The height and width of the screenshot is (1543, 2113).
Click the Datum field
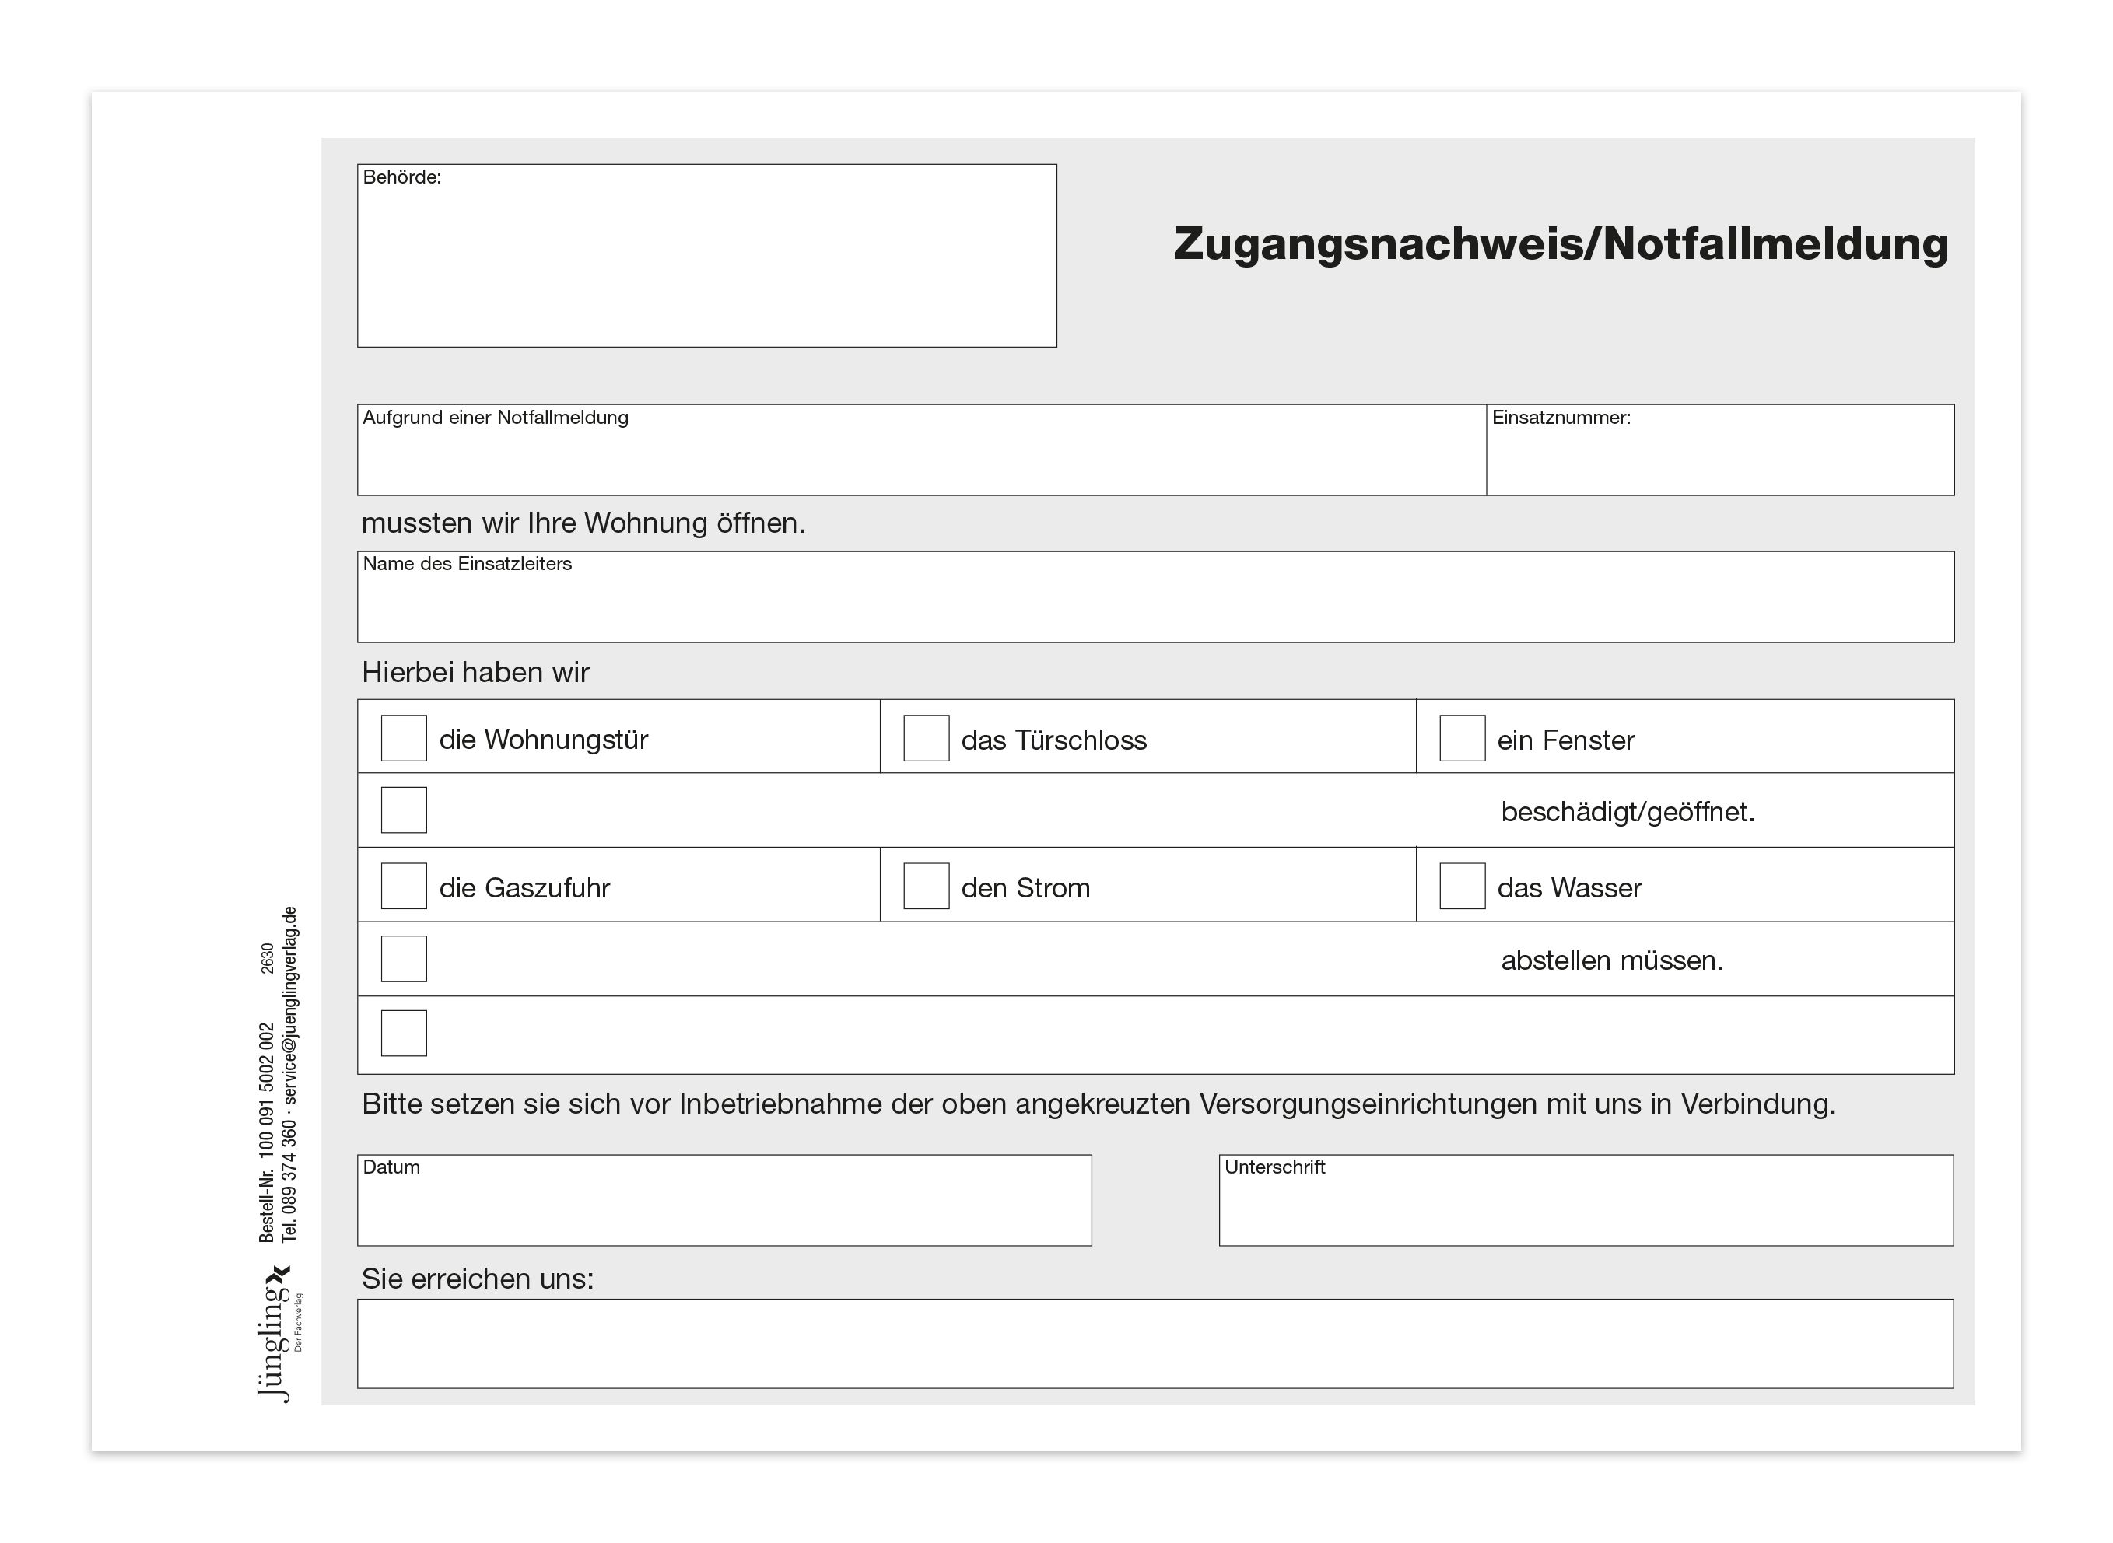725,1200
